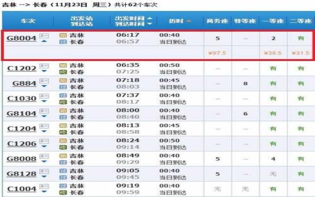The width and height of the screenshot is (315, 197).
Task: Click G8128 商务座 count 5
Action: click(x=217, y=174)
